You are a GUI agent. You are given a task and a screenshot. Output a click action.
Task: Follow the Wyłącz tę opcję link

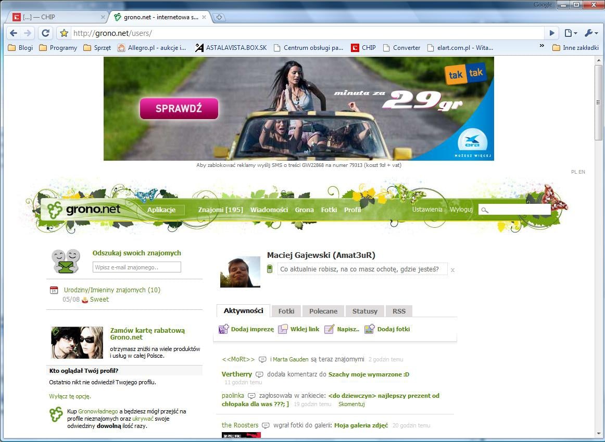coord(70,396)
